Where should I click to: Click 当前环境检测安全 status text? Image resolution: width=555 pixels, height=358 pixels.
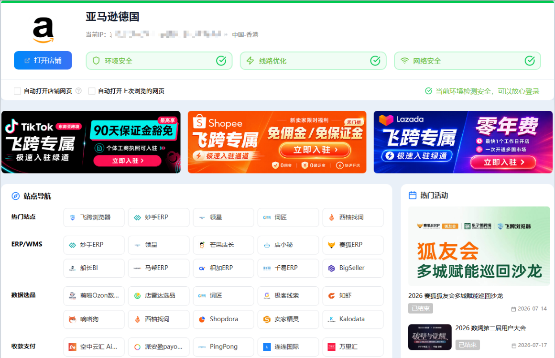point(488,91)
